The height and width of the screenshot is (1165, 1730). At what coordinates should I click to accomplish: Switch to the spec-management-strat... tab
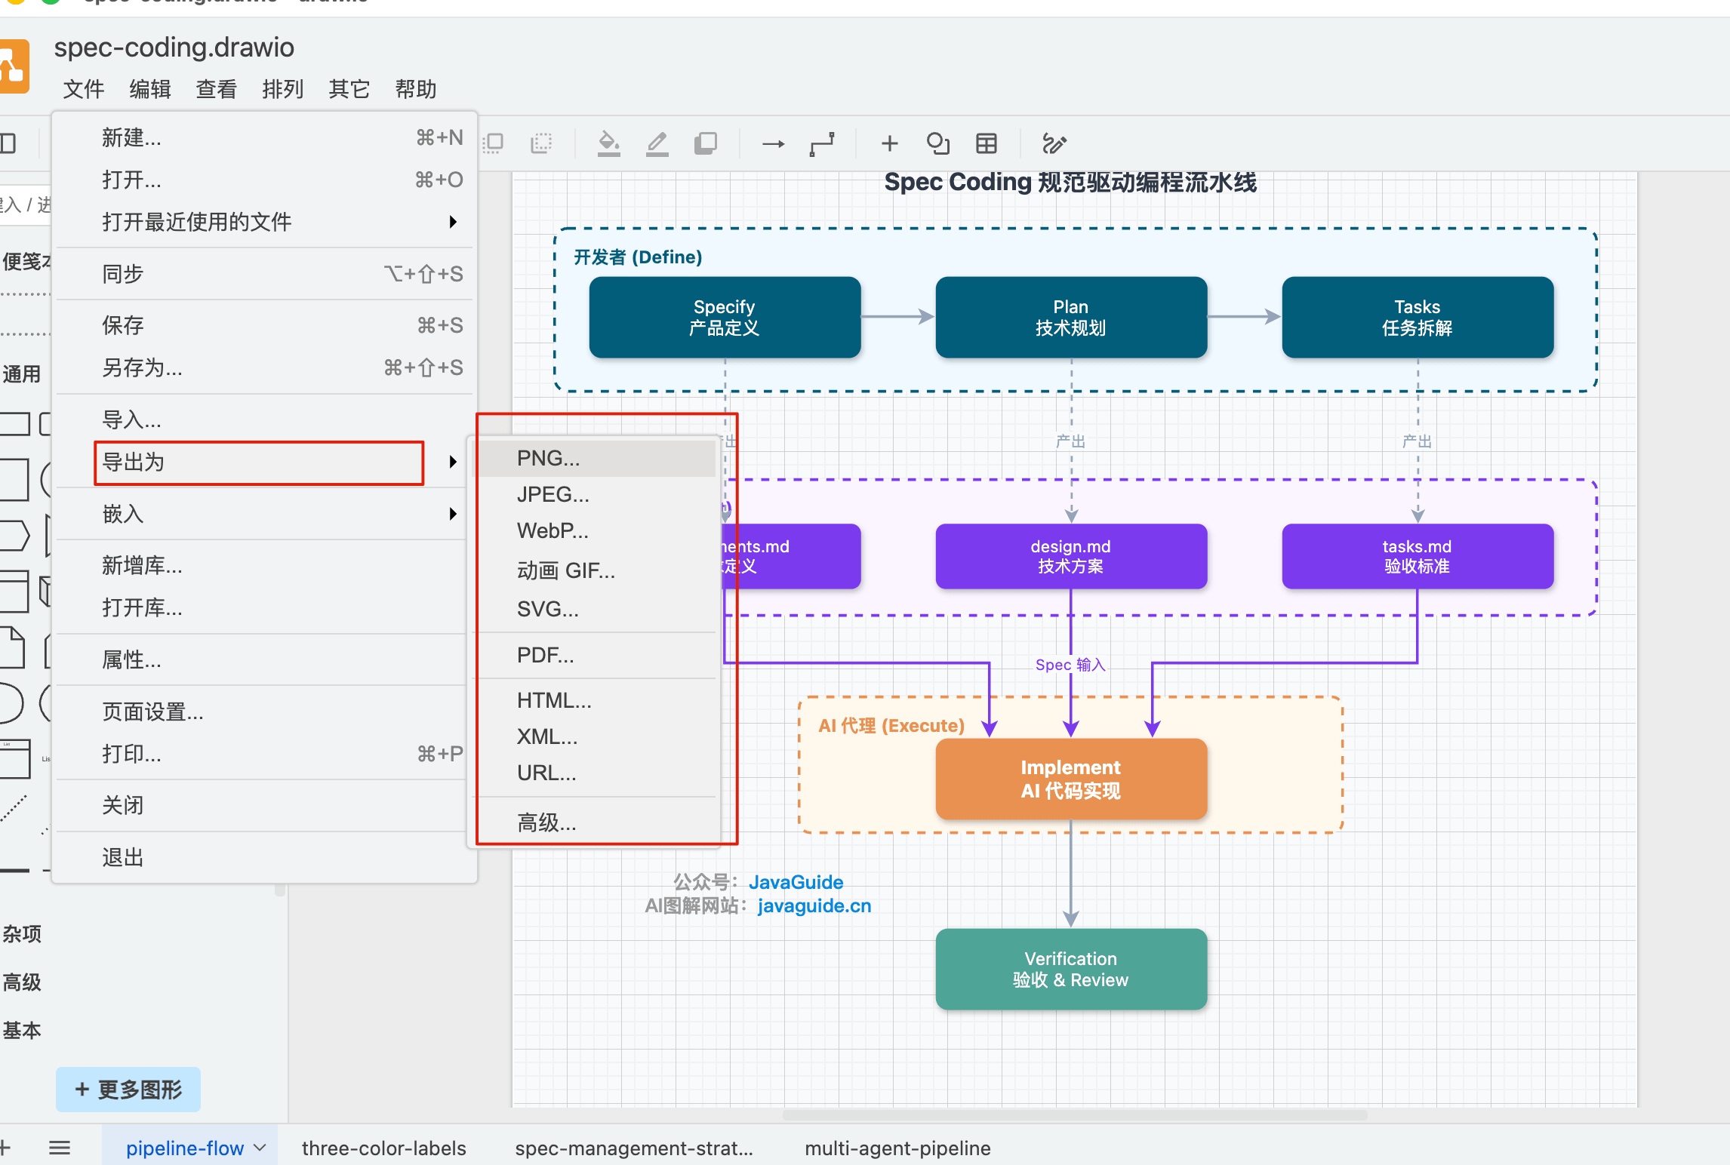(x=634, y=1148)
